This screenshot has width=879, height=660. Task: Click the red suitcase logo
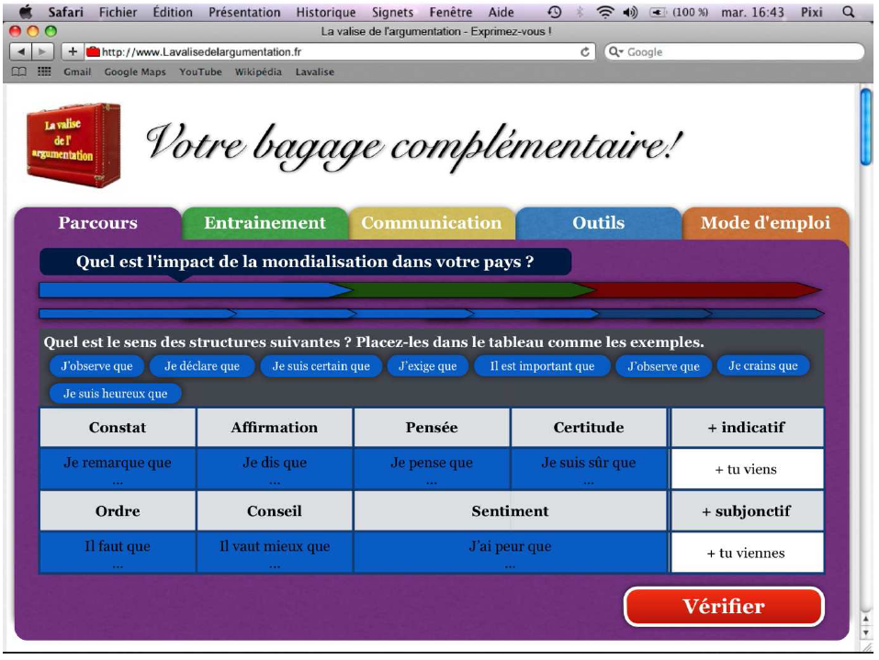73,145
